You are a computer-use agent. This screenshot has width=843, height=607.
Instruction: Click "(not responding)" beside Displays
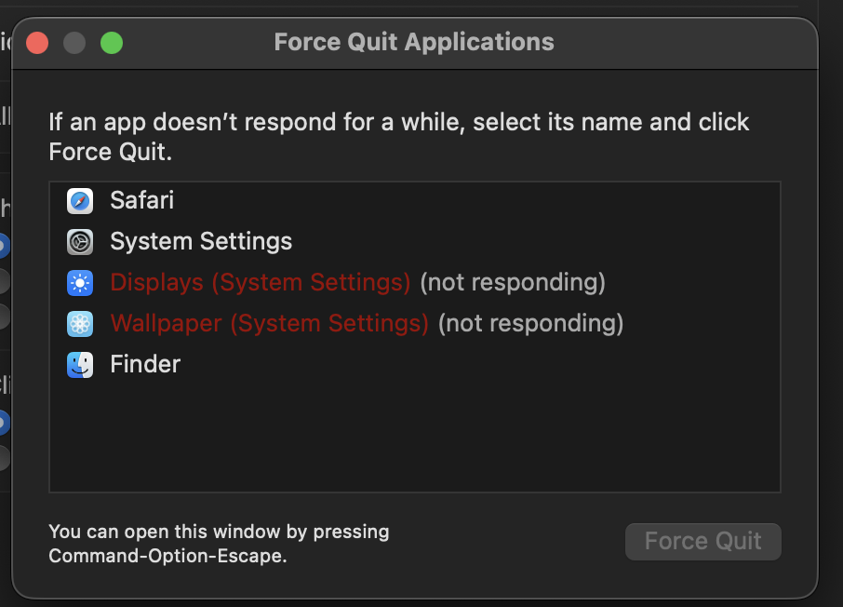(513, 282)
